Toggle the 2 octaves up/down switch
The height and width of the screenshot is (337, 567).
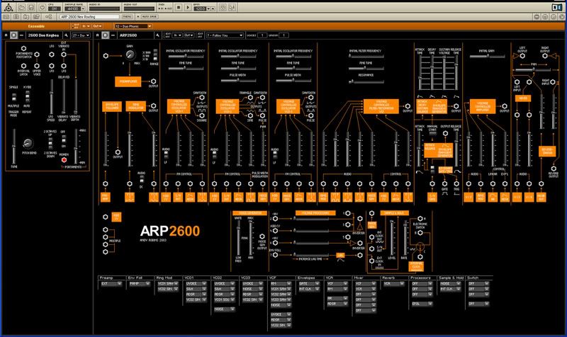(50, 143)
